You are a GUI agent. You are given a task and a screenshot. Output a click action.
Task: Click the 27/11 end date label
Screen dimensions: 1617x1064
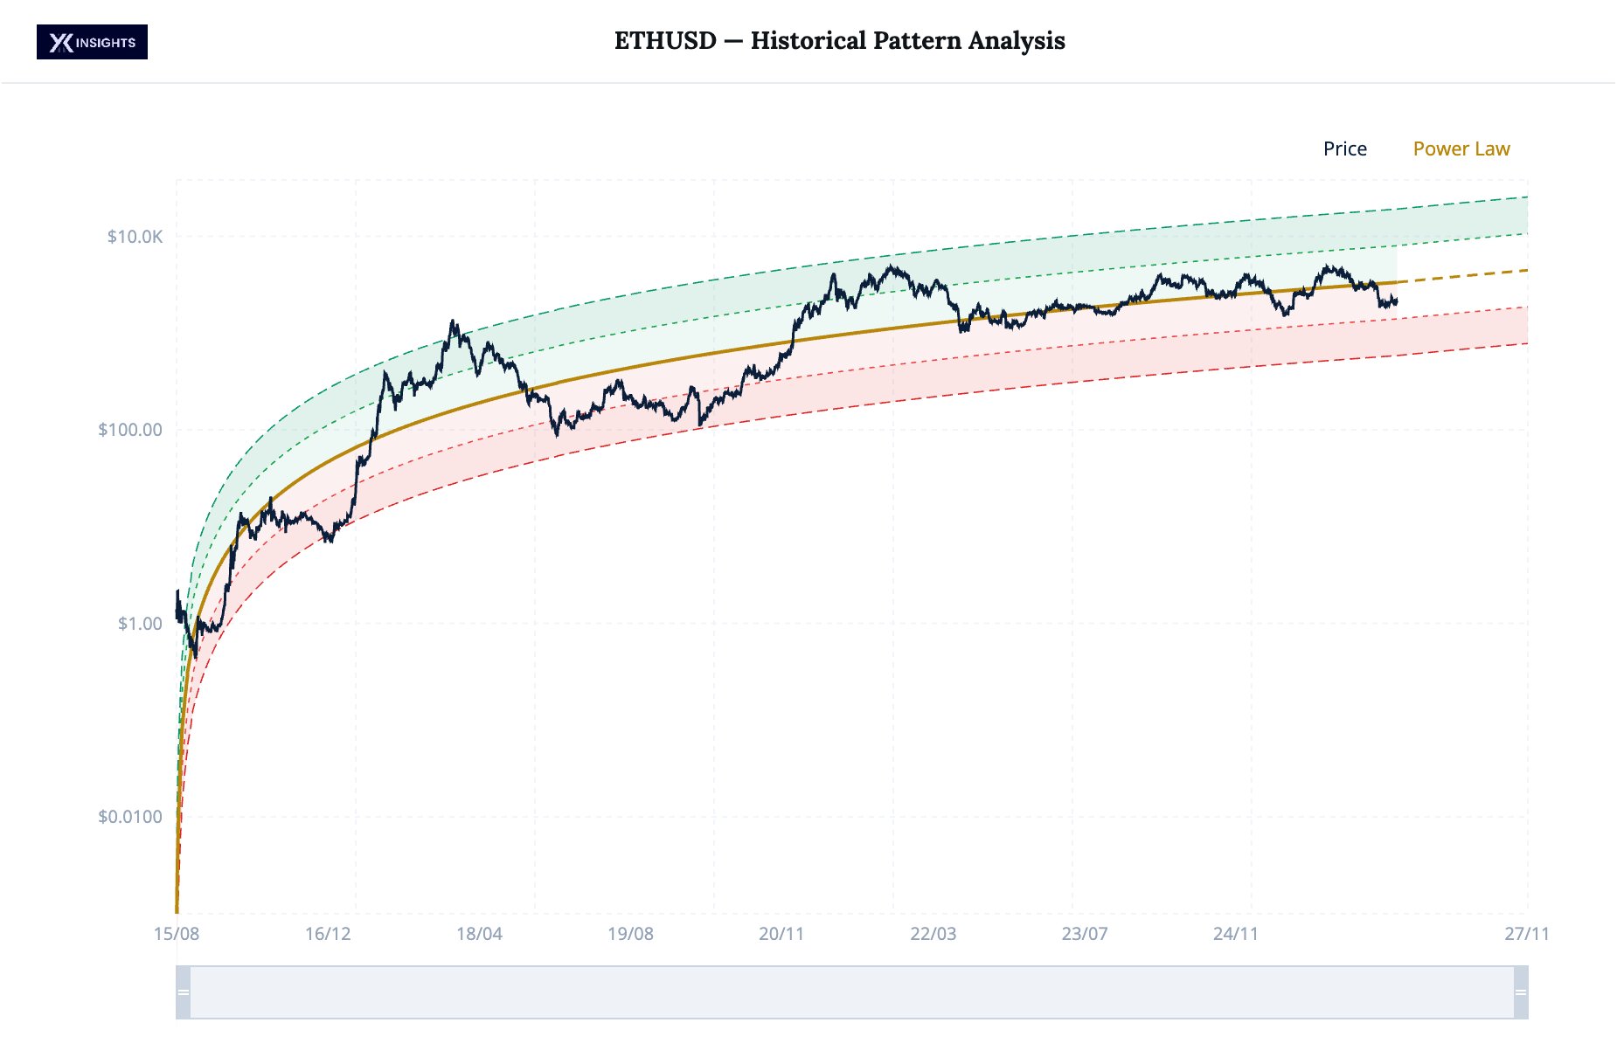point(1526,934)
